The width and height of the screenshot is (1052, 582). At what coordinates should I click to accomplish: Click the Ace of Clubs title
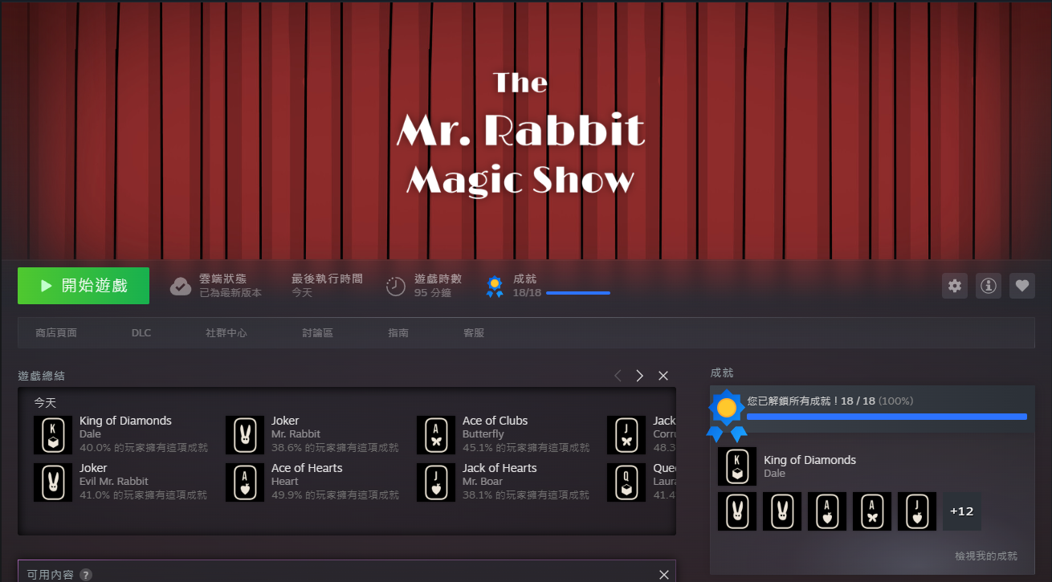click(x=495, y=421)
